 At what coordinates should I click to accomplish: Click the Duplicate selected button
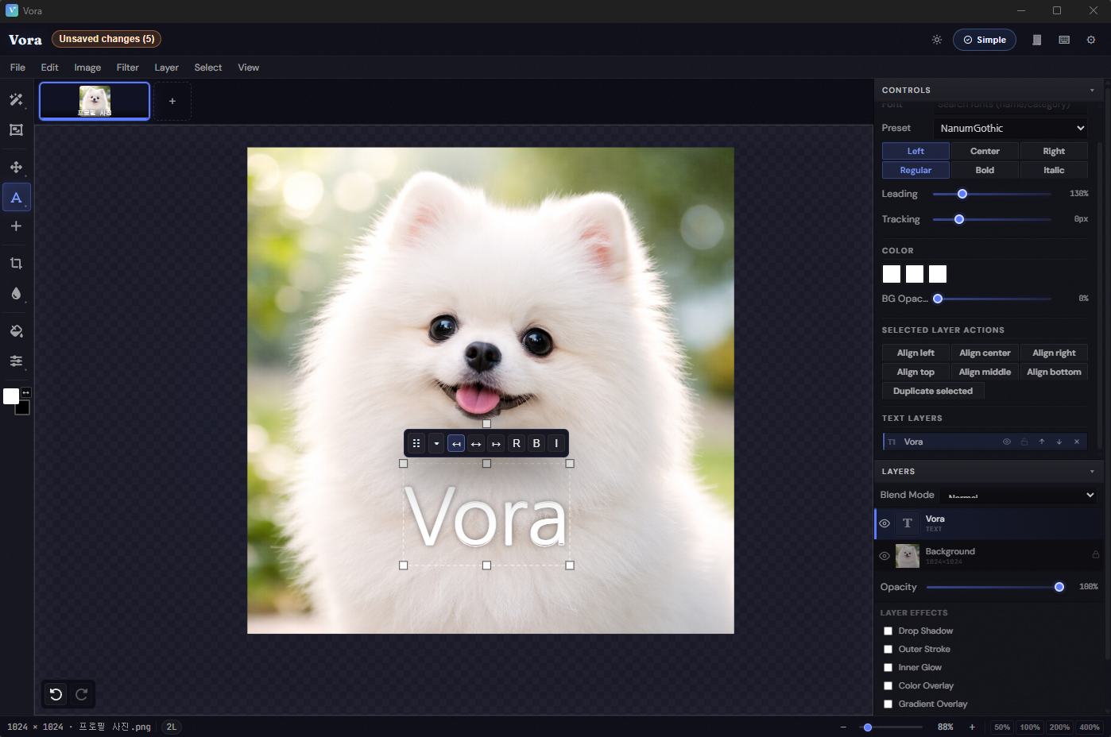click(932, 391)
